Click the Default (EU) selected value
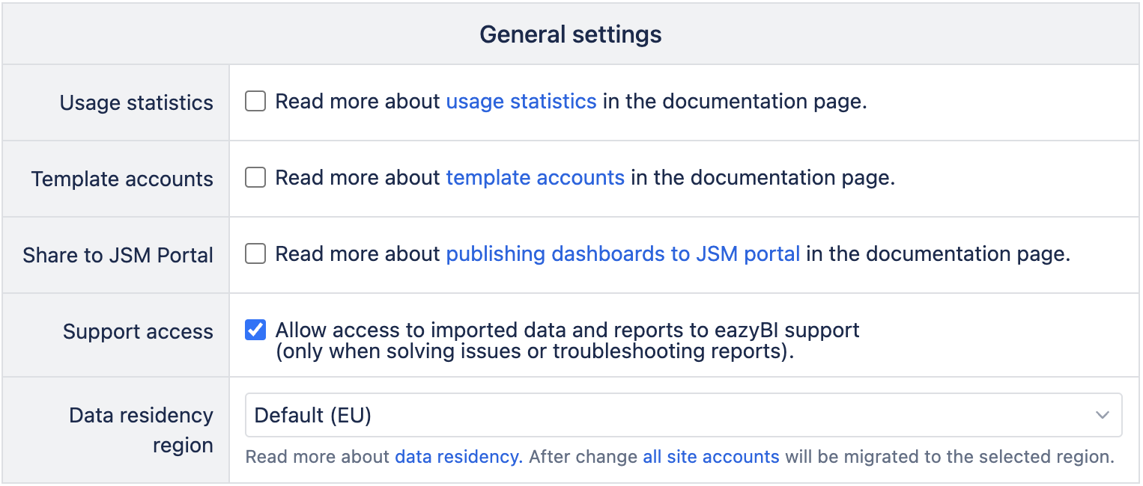This screenshot has width=1143, height=486. 313,415
